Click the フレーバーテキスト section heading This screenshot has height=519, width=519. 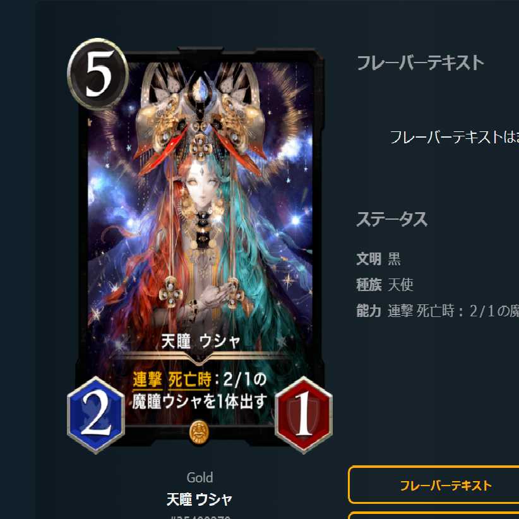click(421, 63)
